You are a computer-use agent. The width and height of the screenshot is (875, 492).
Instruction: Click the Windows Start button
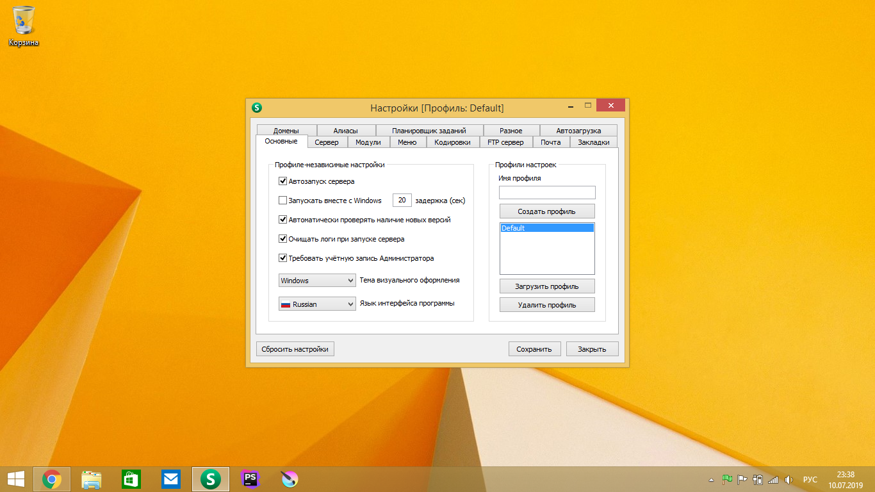point(15,479)
